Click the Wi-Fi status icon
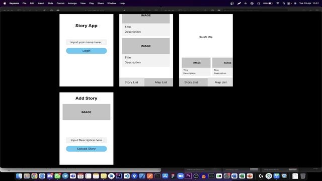Viewport: 322px width, 181px height. pos(278,4)
